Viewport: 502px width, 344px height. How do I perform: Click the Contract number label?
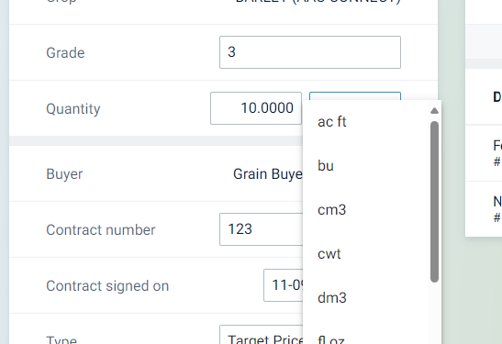coord(101,229)
